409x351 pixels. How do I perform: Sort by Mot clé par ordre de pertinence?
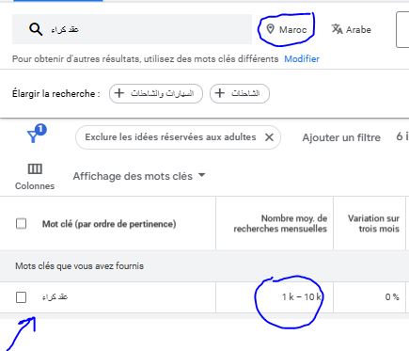109,224
